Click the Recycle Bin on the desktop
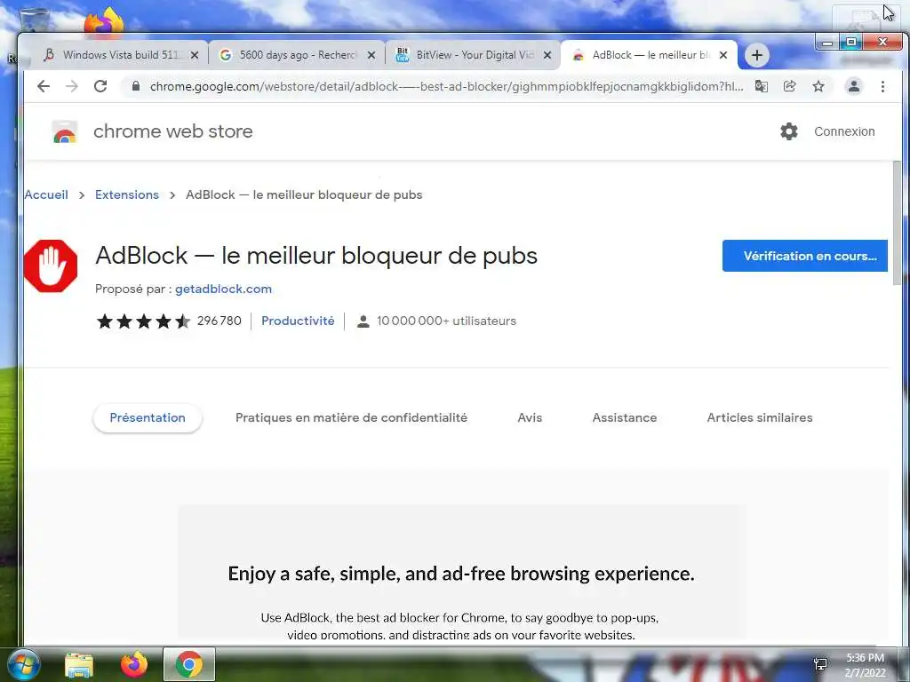This screenshot has height=682, width=910. (34, 20)
